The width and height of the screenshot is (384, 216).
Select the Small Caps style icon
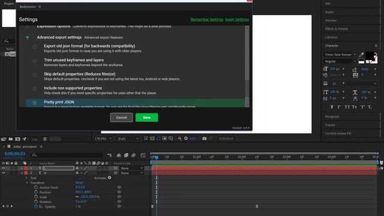pyautogui.click(x=355, y=107)
